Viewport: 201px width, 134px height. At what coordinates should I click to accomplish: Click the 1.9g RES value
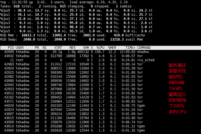(x=72, y=52)
